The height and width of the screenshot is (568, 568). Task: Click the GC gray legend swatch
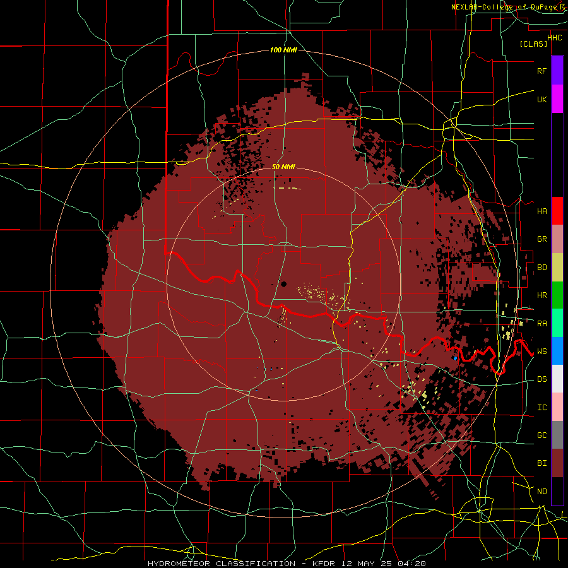[x=557, y=435]
